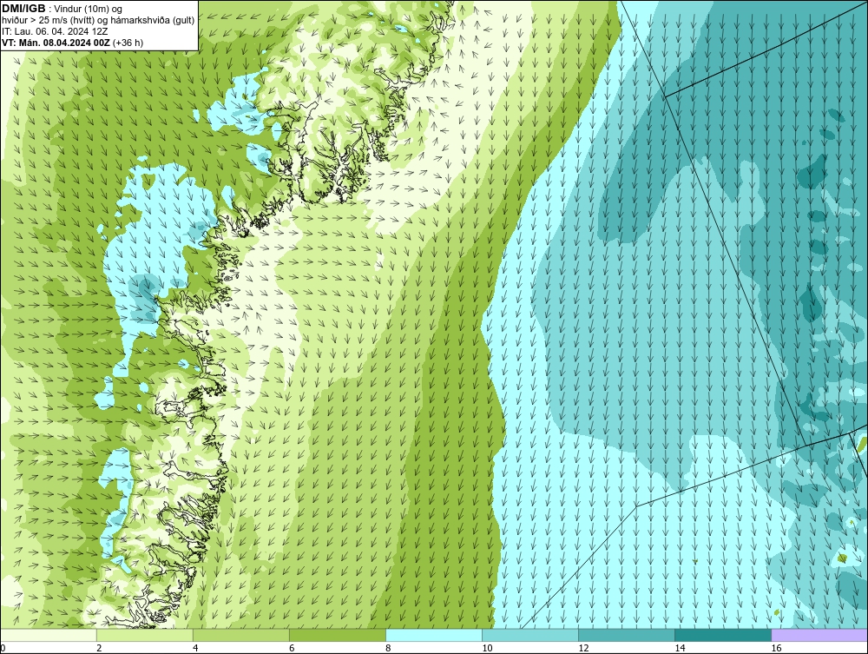The height and width of the screenshot is (654, 868).
Task: Select the pale cream 0–2 legend swatch
Action: (48, 635)
